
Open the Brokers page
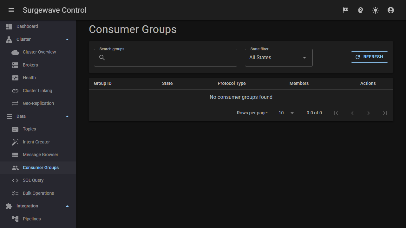38,65
